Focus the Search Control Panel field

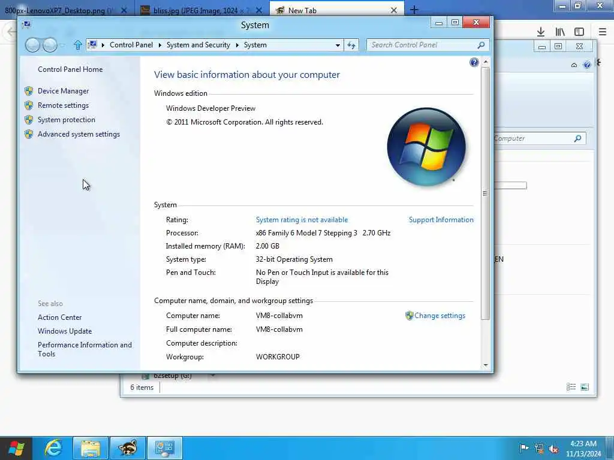(428, 45)
